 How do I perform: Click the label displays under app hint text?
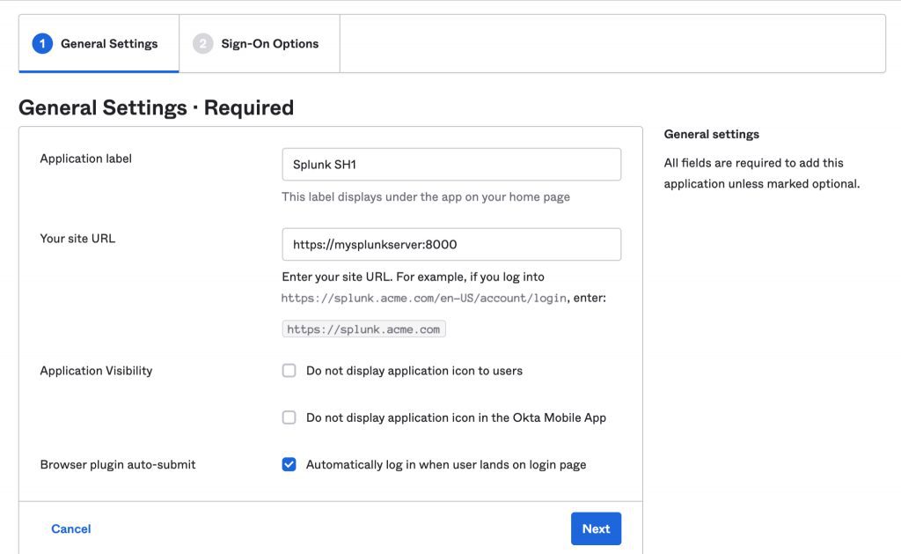[426, 196]
